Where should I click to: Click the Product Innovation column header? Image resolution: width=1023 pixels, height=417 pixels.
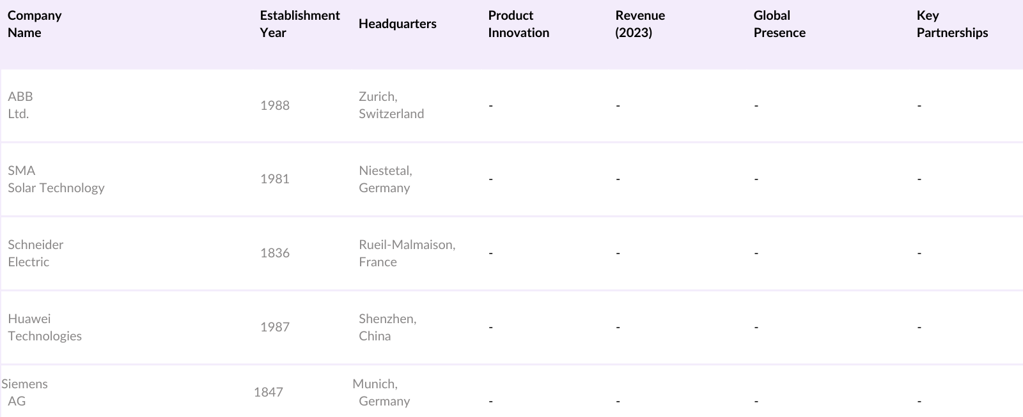[518, 24]
